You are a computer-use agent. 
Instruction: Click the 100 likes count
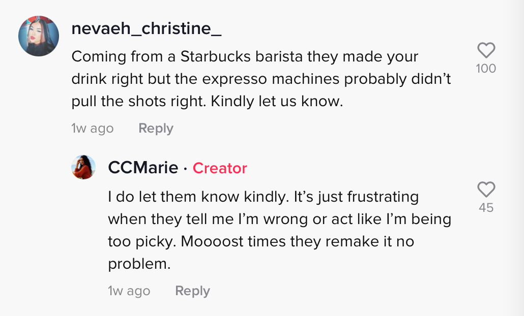point(486,69)
